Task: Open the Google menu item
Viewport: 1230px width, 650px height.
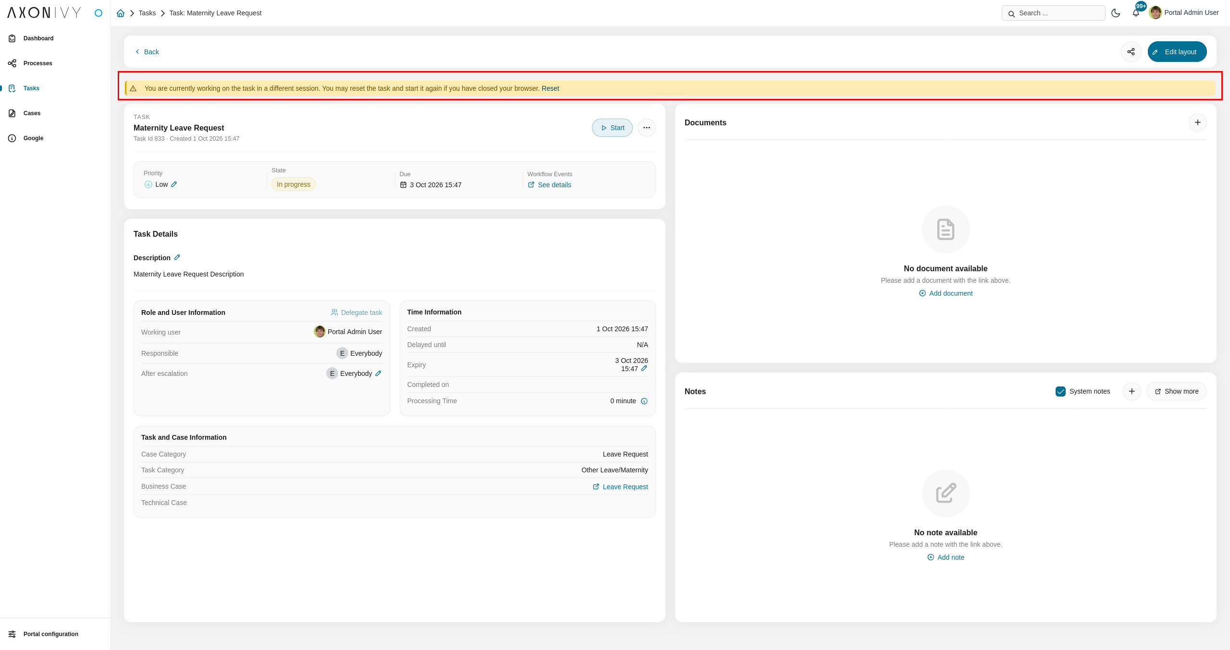Action: click(55, 138)
